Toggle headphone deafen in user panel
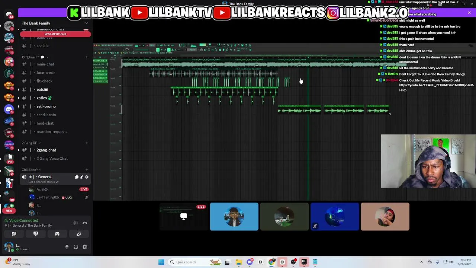The image size is (476, 268). click(76, 247)
